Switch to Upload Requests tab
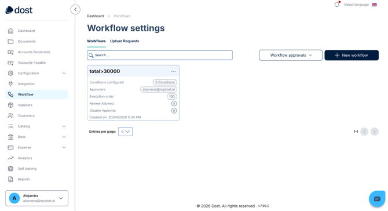This screenshot has width=388, height=211. coord(125,41)
